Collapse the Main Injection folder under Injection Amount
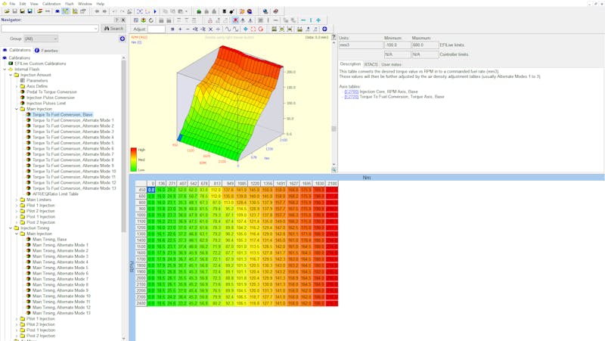Image resolution: width=605 pixels, height=341 pixels. (17, 109)
